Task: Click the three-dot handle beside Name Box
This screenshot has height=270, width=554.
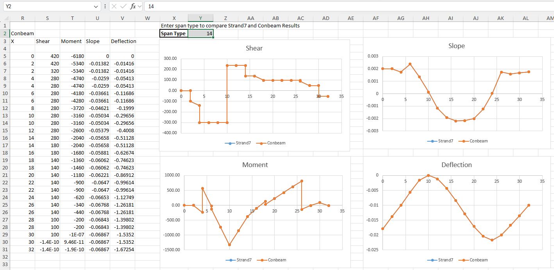Action: click(105, 6)
